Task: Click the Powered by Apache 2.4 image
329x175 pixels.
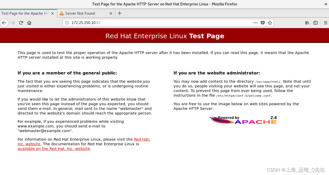Action: point(243,120)
